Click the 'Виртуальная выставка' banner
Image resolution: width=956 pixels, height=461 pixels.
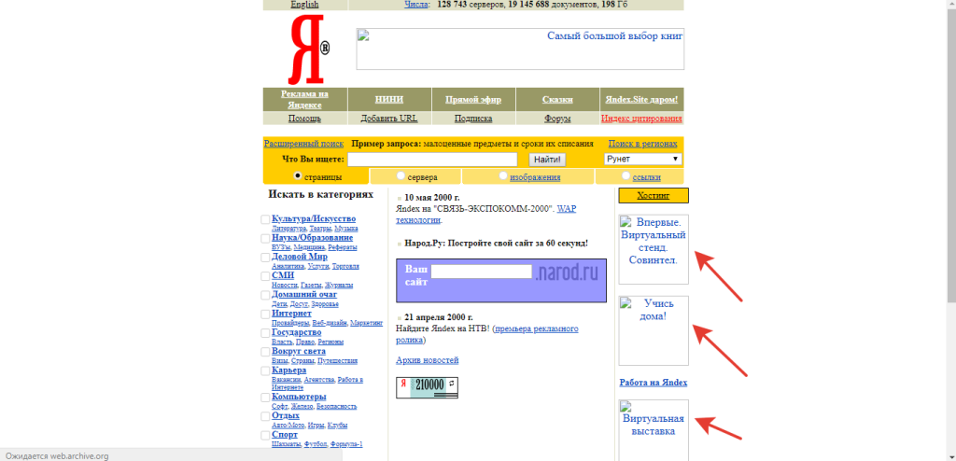point(654,428)
